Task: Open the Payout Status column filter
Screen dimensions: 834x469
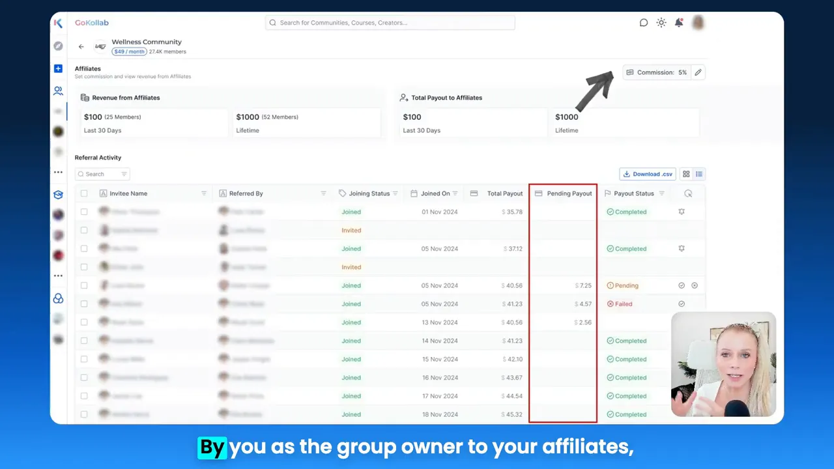Action: click(x=661, y=193)
